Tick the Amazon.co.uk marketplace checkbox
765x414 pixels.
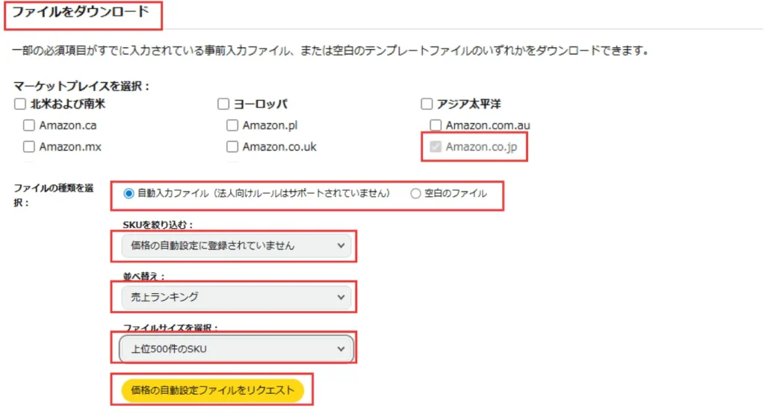(x=232, y=147)
